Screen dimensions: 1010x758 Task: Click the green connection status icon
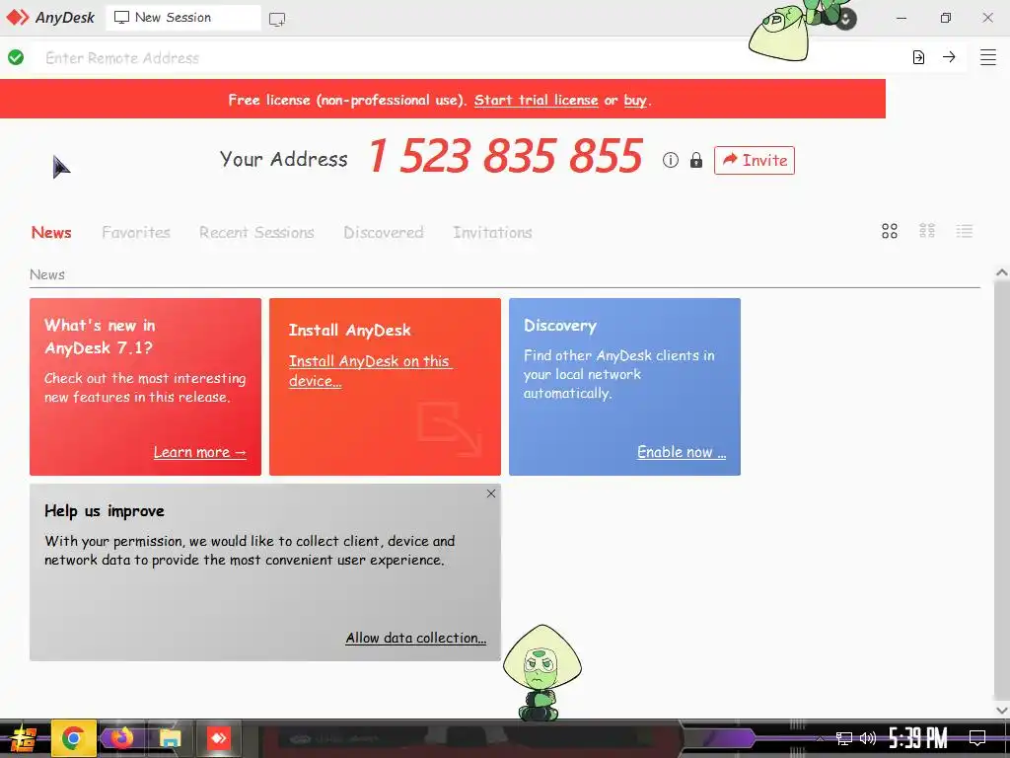coord(16,57)
